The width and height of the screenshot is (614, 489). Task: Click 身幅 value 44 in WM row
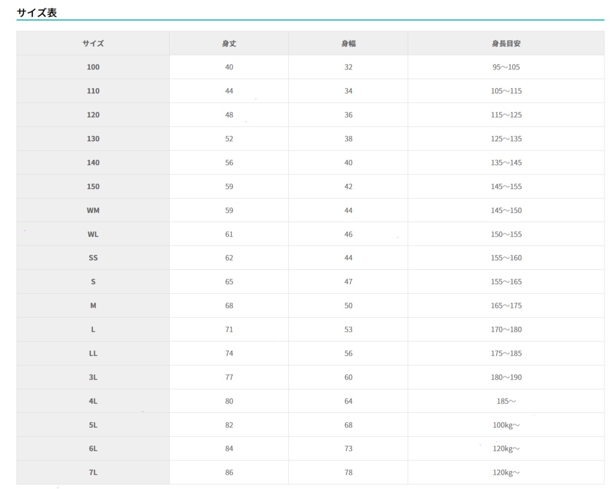348,210
